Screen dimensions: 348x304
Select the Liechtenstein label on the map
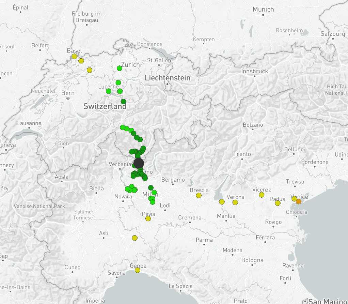[168, 78]
